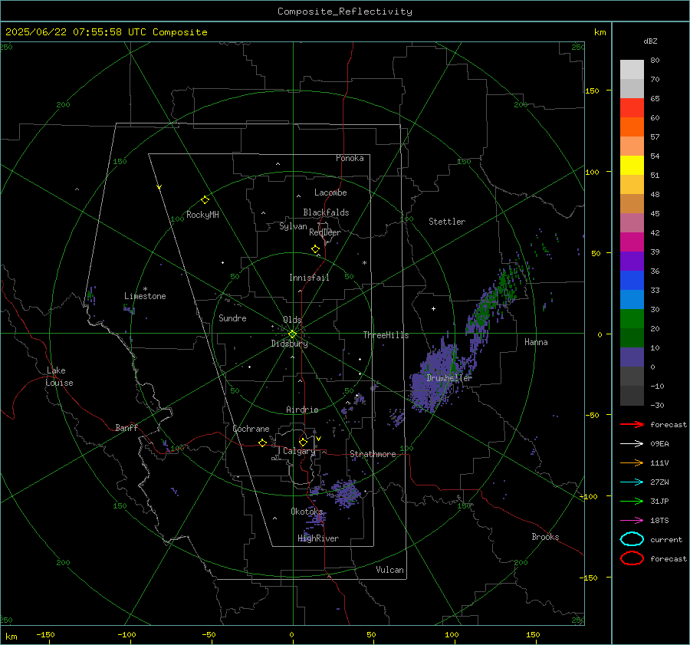
Task: Click the Banff town label
Action: (127, 427)
